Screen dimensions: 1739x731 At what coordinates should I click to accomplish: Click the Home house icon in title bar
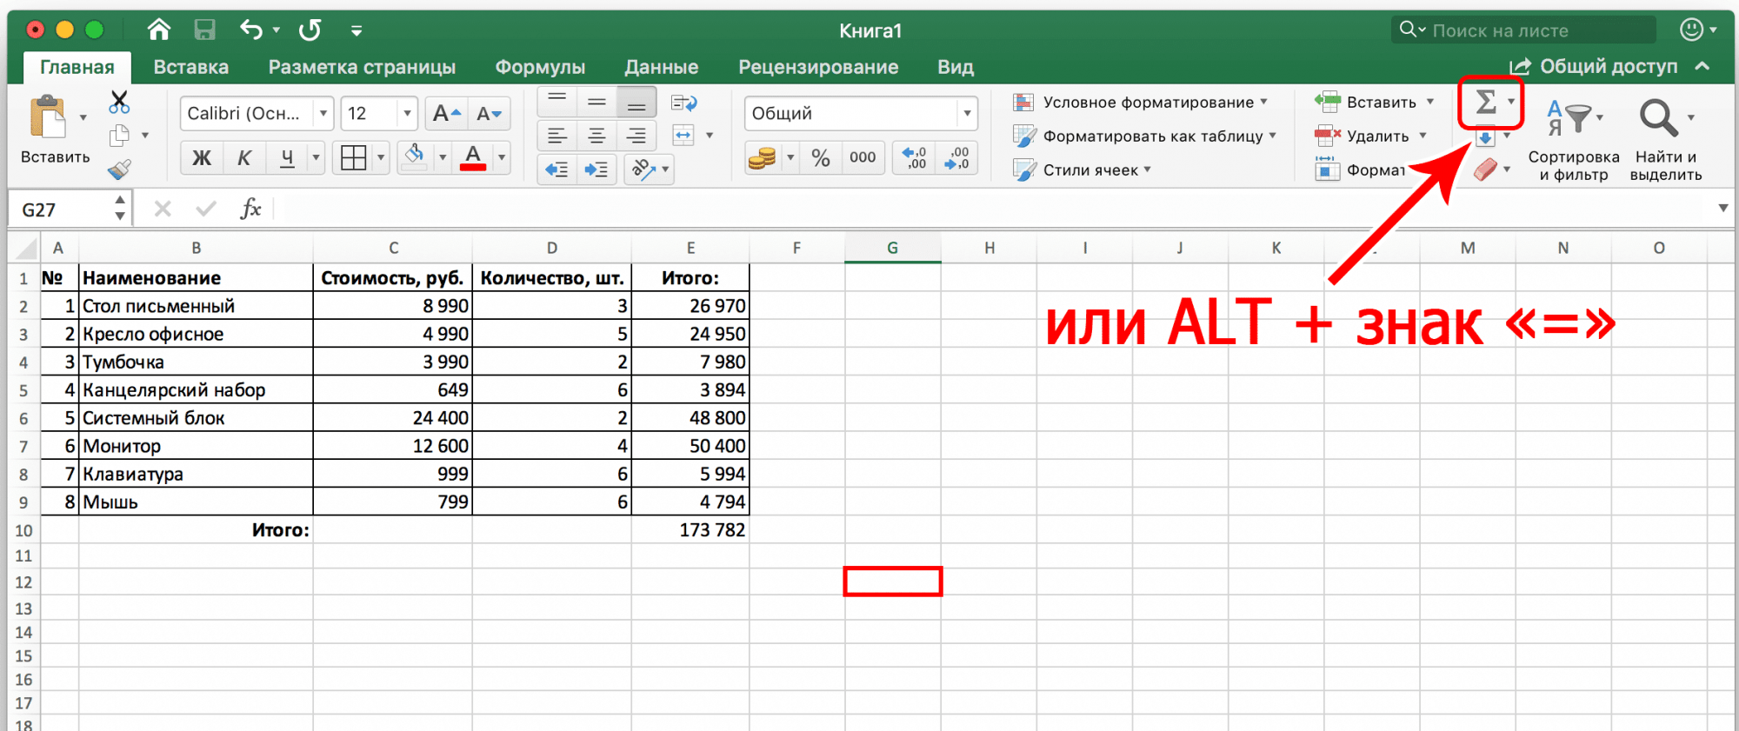coord(159,30)
